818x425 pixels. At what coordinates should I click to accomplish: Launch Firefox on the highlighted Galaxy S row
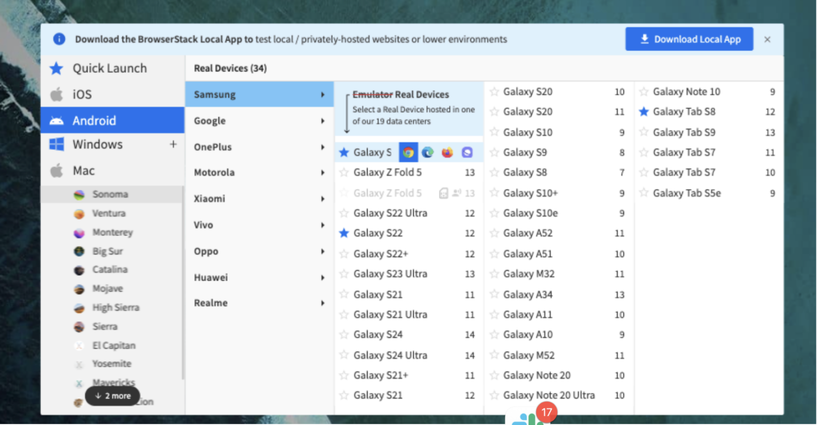(x=447, y=152)
